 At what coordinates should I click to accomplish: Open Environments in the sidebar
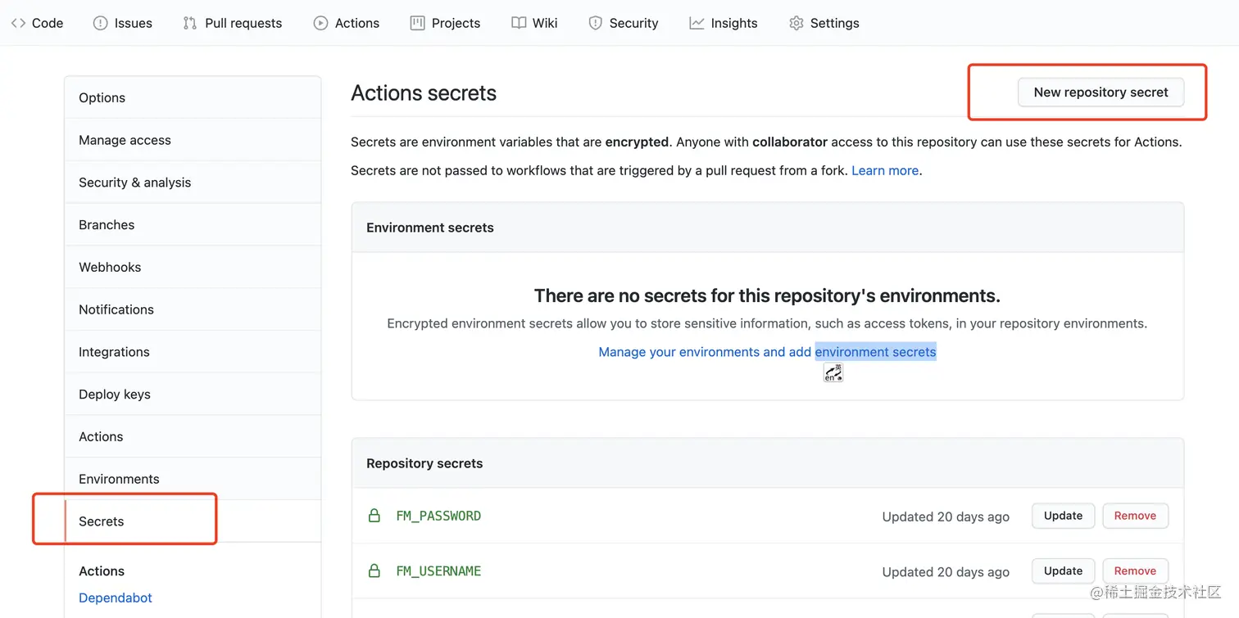[193, 479]
